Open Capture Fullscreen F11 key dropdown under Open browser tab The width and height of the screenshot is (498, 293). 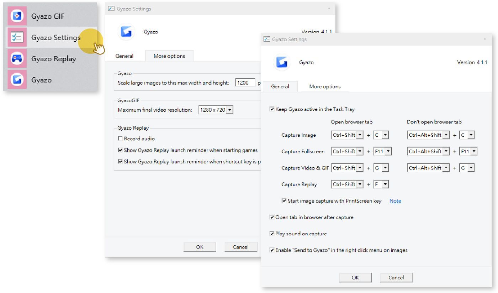click(382, 151)
